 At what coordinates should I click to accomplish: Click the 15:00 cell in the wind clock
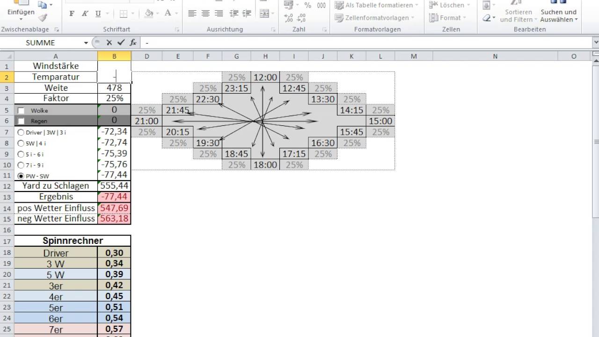(380, 121)
